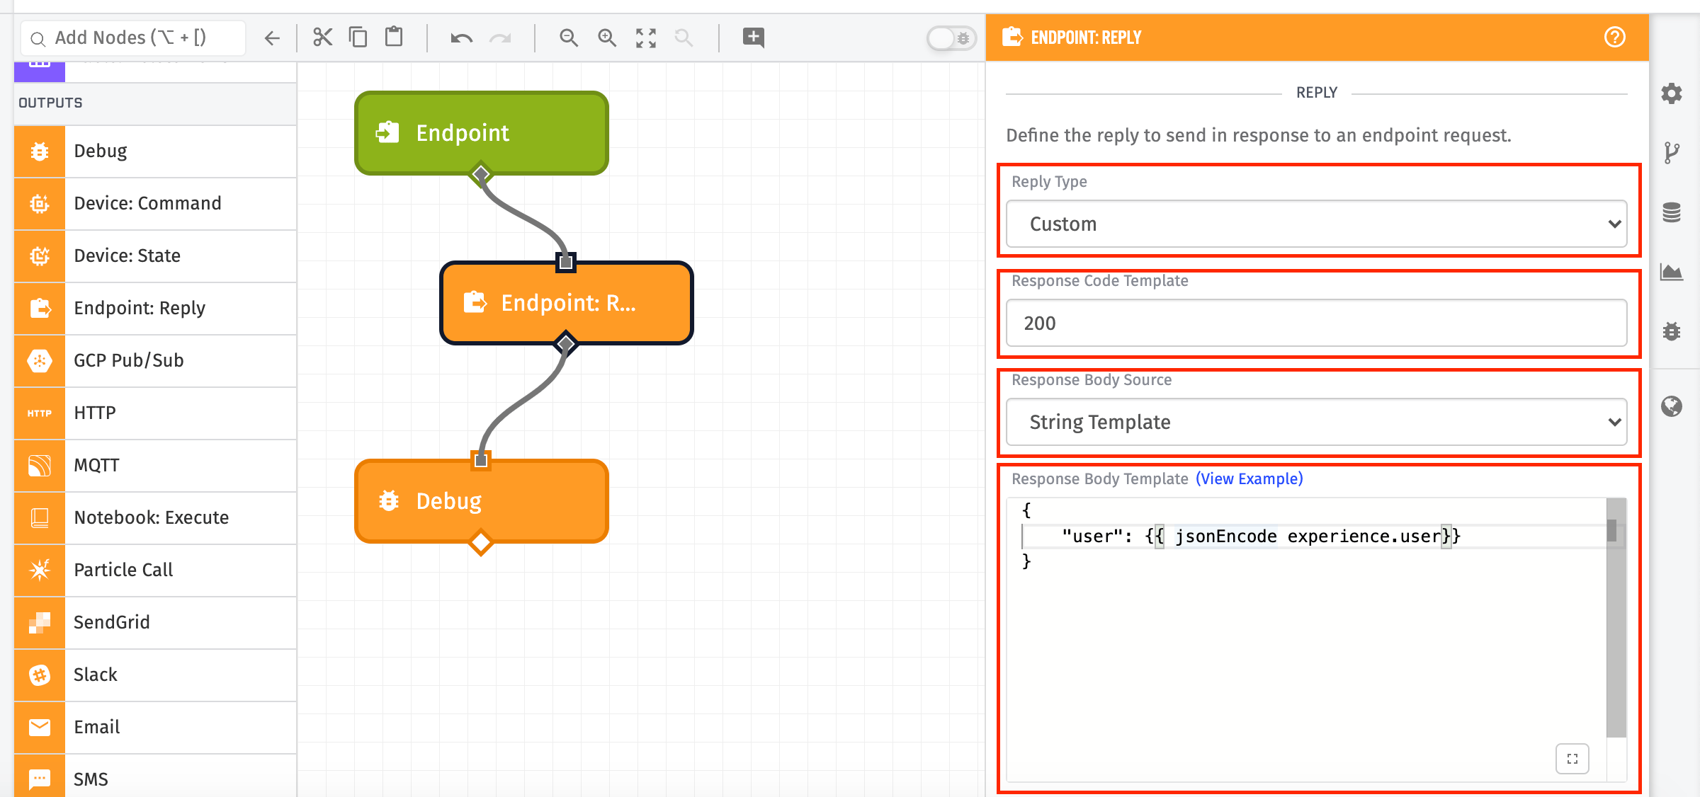Click the Endpoint node output connector
The height and width of the screenshot is (797, 1700).
pyautogui.click(x=481, y=173)
